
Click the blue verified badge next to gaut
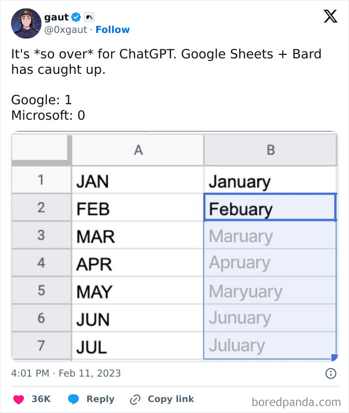coord(75,16)
